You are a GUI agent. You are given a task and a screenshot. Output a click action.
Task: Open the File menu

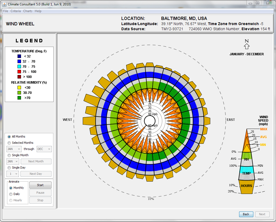click(5, 11)
